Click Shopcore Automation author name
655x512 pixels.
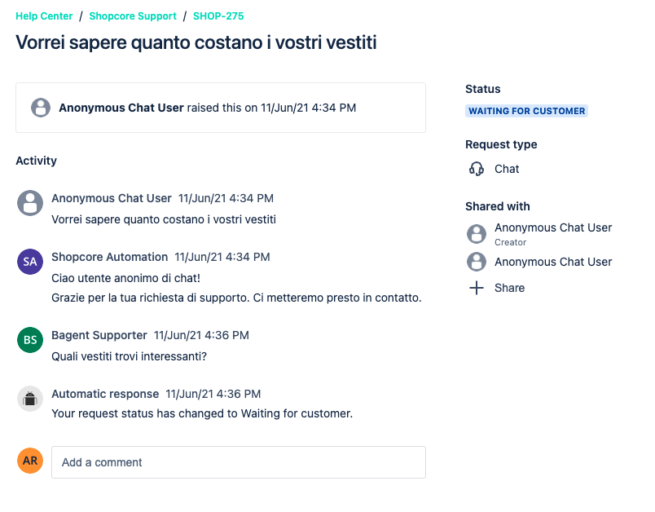click(109, 257)
